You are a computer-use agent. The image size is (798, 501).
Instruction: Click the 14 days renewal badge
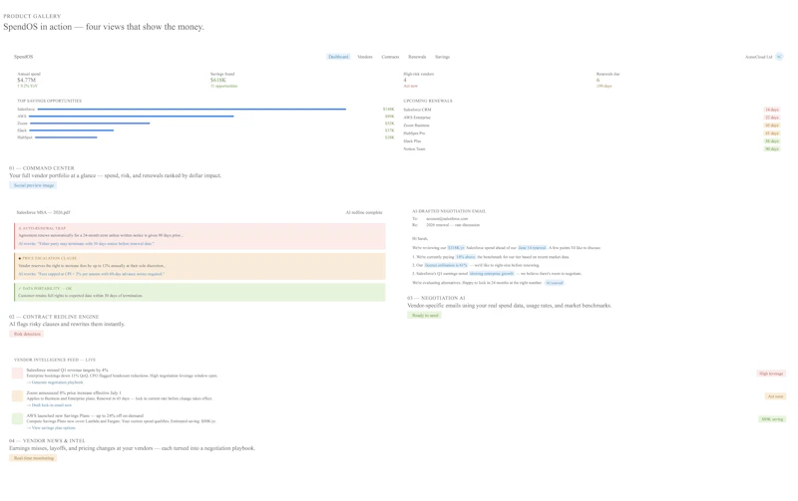point(771,110)
